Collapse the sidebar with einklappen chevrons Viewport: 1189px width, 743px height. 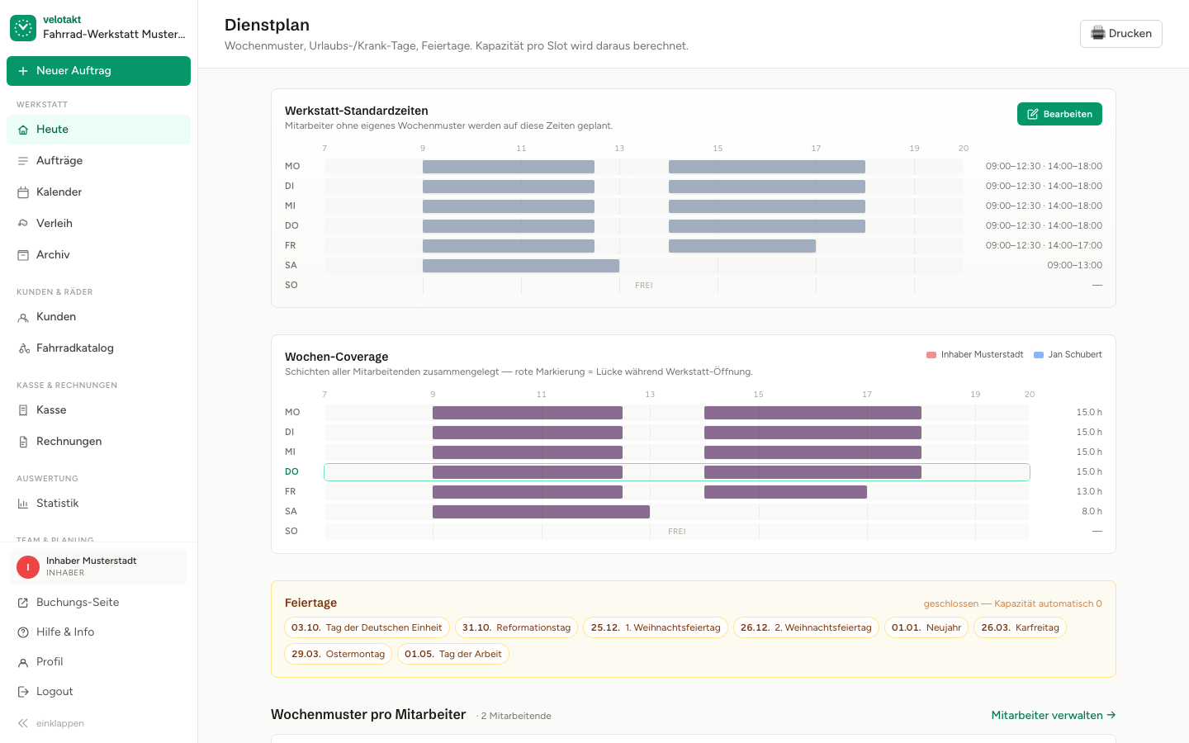pos(23,723)
